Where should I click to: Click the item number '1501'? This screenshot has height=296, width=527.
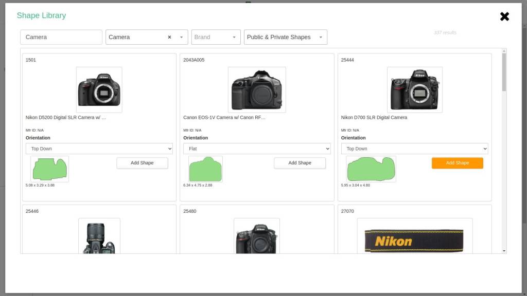tap(30, 60)
